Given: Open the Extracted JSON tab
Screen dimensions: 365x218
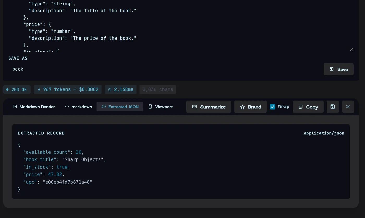Looking at the screenshot, I should (120, 107).
